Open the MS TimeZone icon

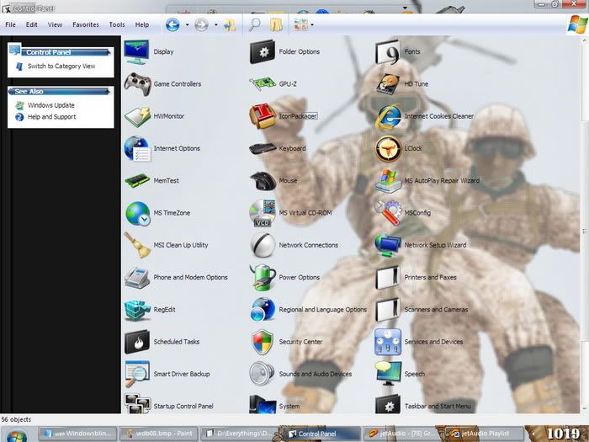point(137,213)
